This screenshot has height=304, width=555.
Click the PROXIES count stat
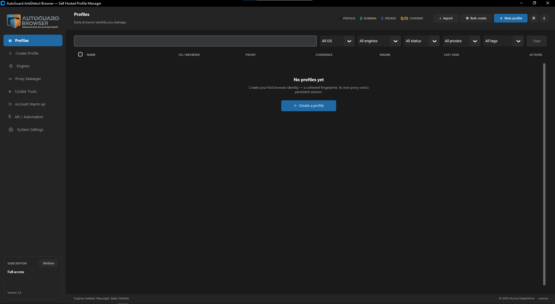click(x=388, y=18)
